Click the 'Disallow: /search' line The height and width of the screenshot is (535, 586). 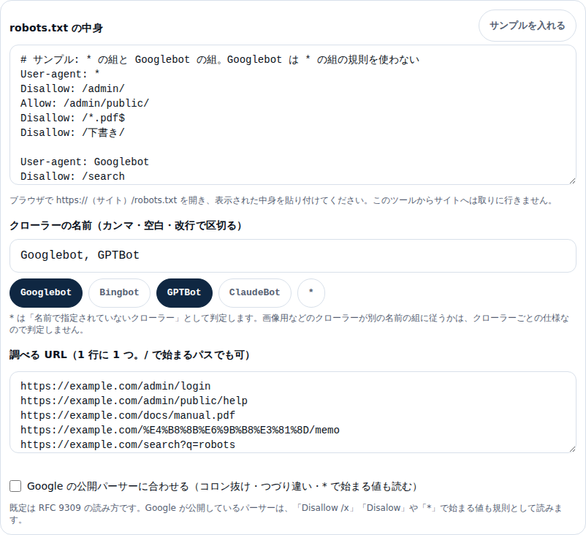point(72,176)
